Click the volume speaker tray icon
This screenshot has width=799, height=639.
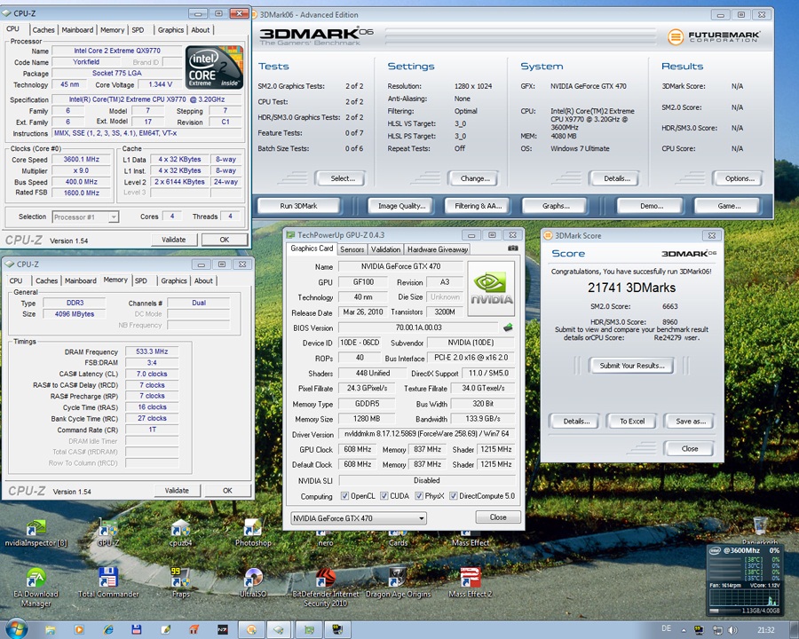(x=732, y=630)
